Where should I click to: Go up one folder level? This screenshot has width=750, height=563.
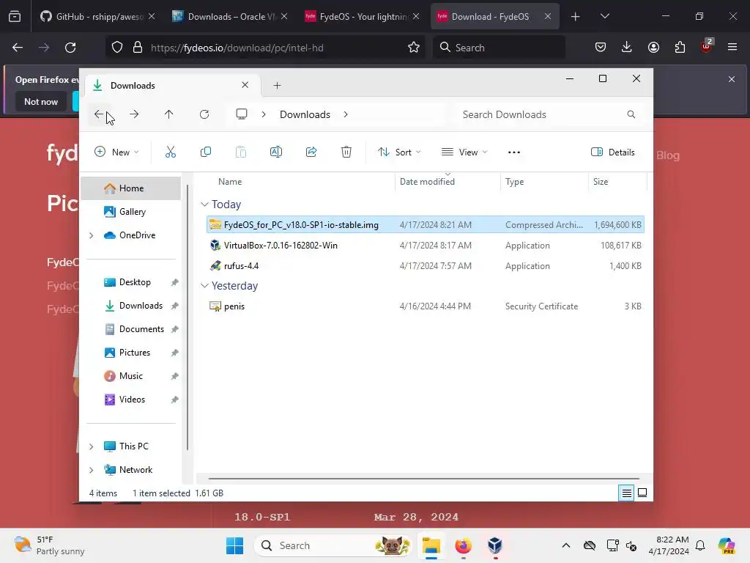click(x=169, y=114)
